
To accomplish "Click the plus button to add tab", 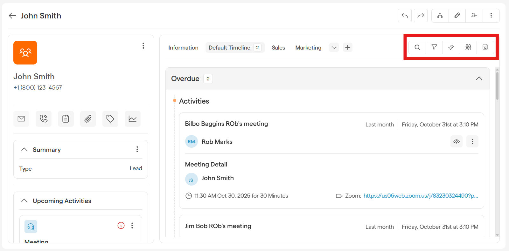I will [348, 48].
